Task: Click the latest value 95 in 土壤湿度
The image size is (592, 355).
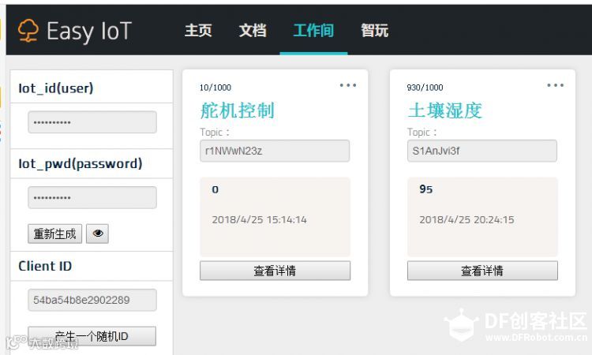Action: [426, 189]
